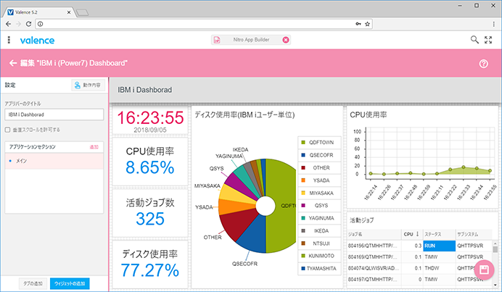Open the search magnifier icon
This screenshot has width=502, height=292.
click(x=474, y=40)
